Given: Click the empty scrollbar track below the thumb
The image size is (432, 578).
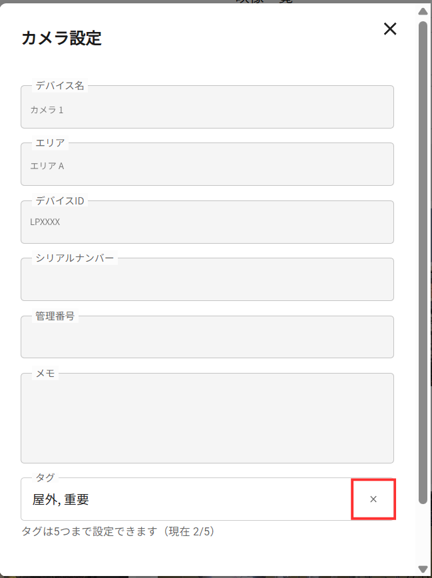Looking at the screenshot, I should pos(423,535).
